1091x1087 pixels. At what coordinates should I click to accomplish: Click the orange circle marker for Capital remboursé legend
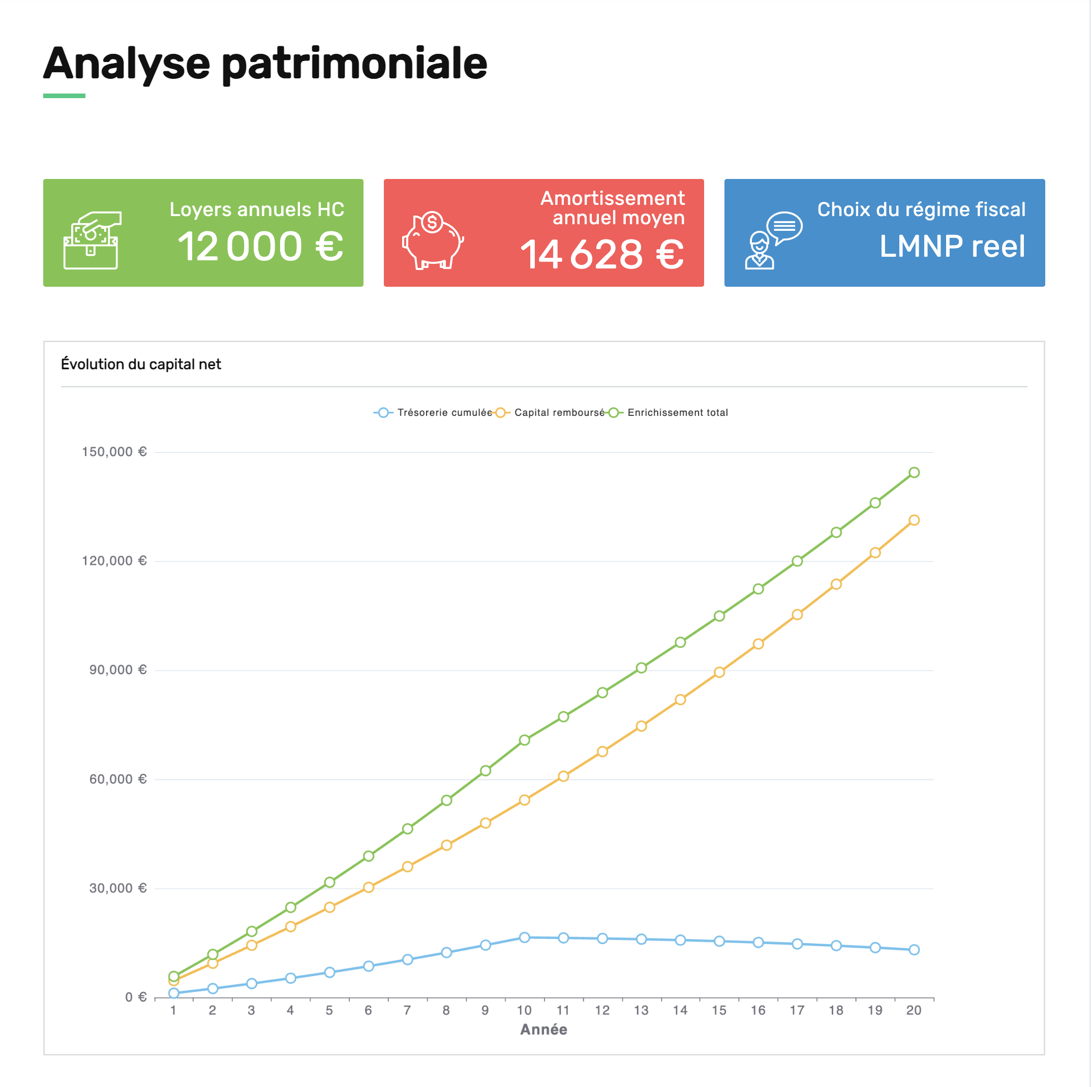(501, 413)
